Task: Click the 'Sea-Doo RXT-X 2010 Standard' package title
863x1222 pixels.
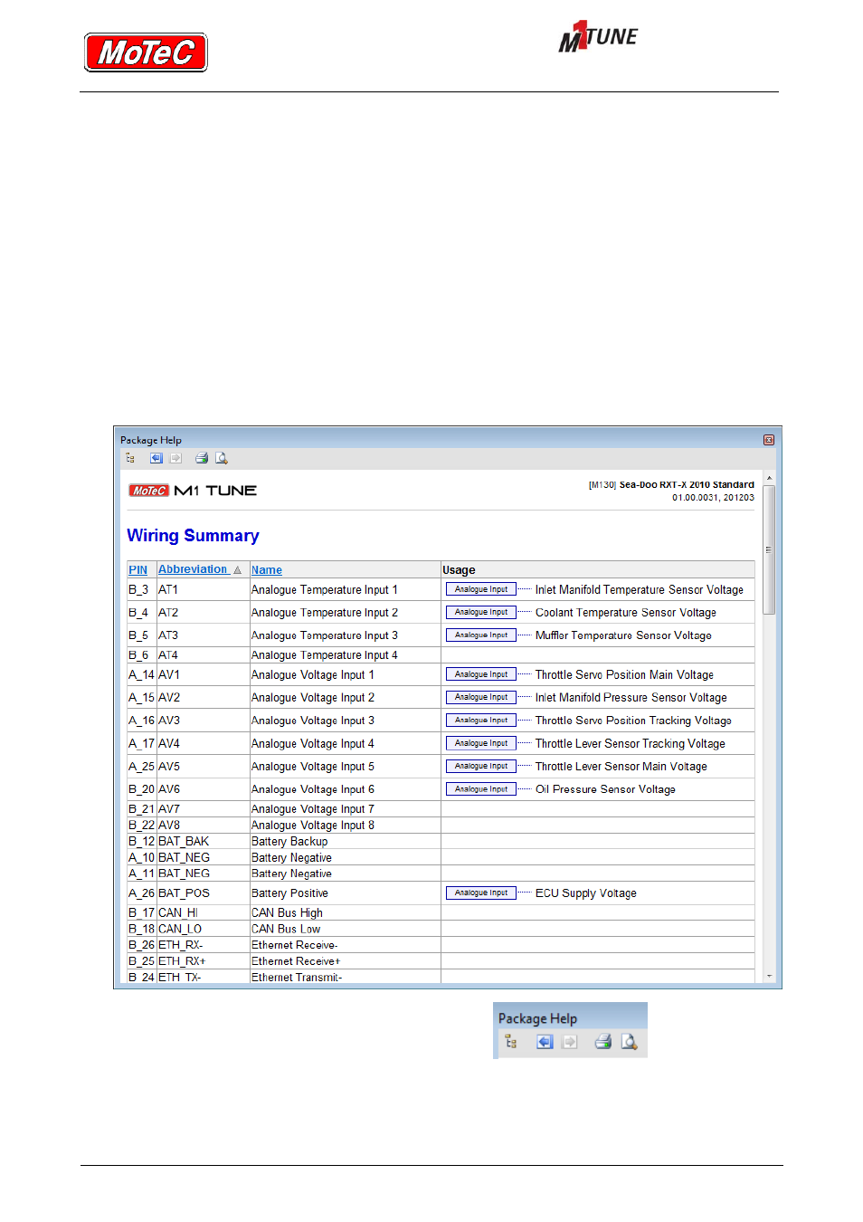Action: click(x=687, y=485)
